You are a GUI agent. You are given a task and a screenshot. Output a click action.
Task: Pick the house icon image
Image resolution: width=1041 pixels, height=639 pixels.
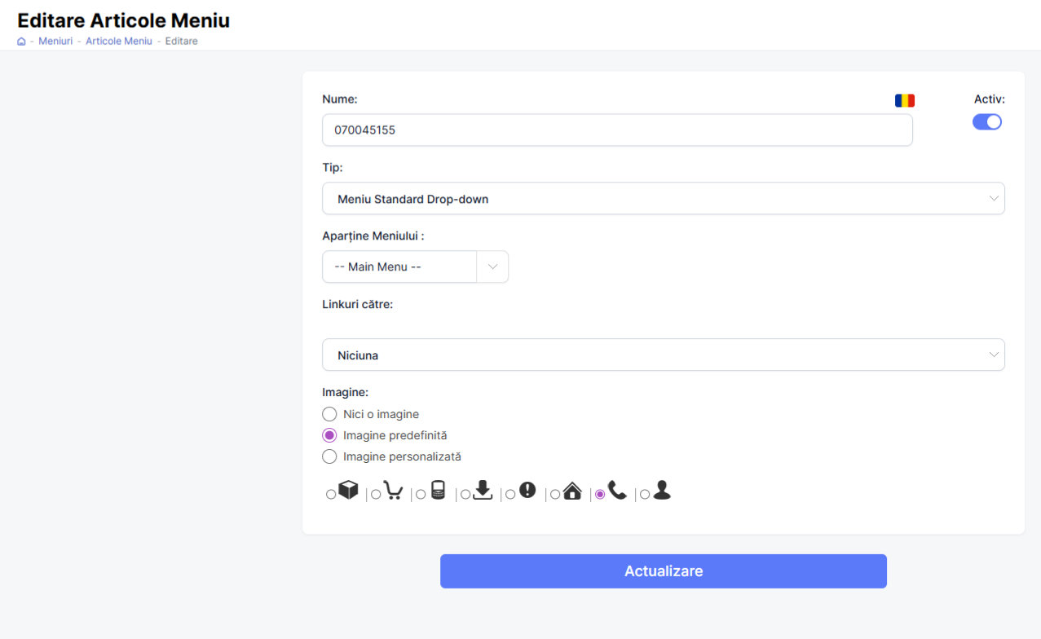click(555, 494)
